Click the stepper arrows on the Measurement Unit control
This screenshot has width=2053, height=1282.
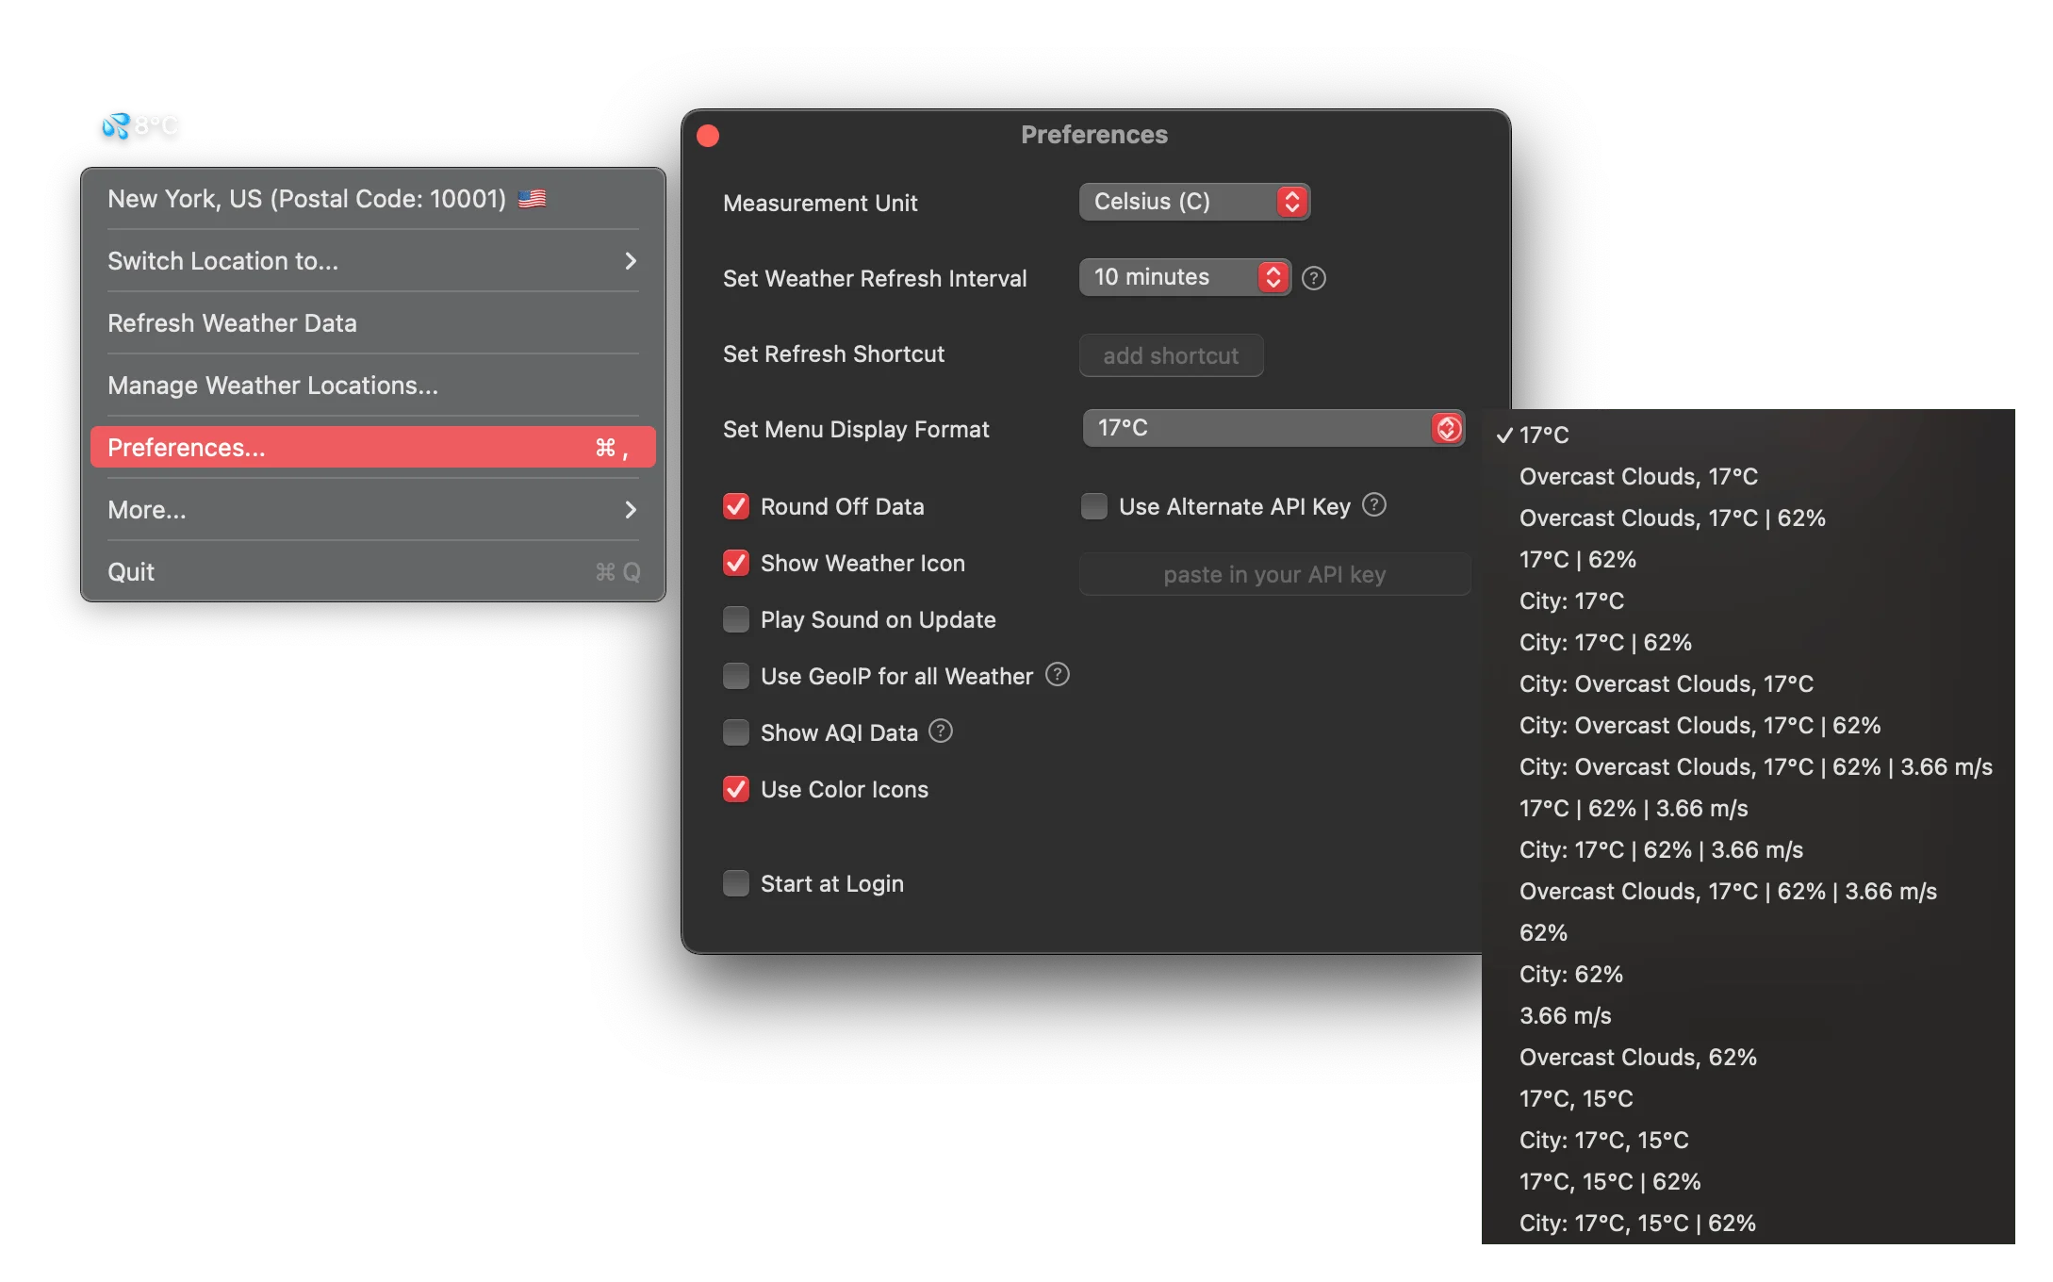[x=1294, y=201]
